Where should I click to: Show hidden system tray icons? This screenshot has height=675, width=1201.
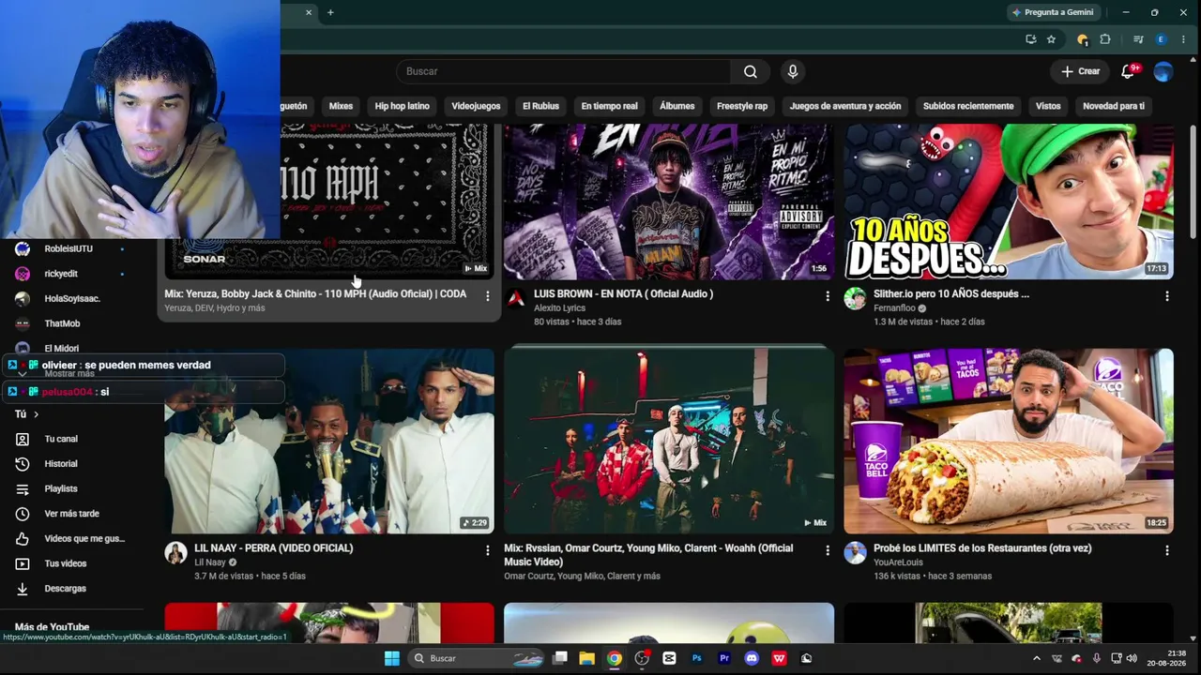tap(1036, 658)
